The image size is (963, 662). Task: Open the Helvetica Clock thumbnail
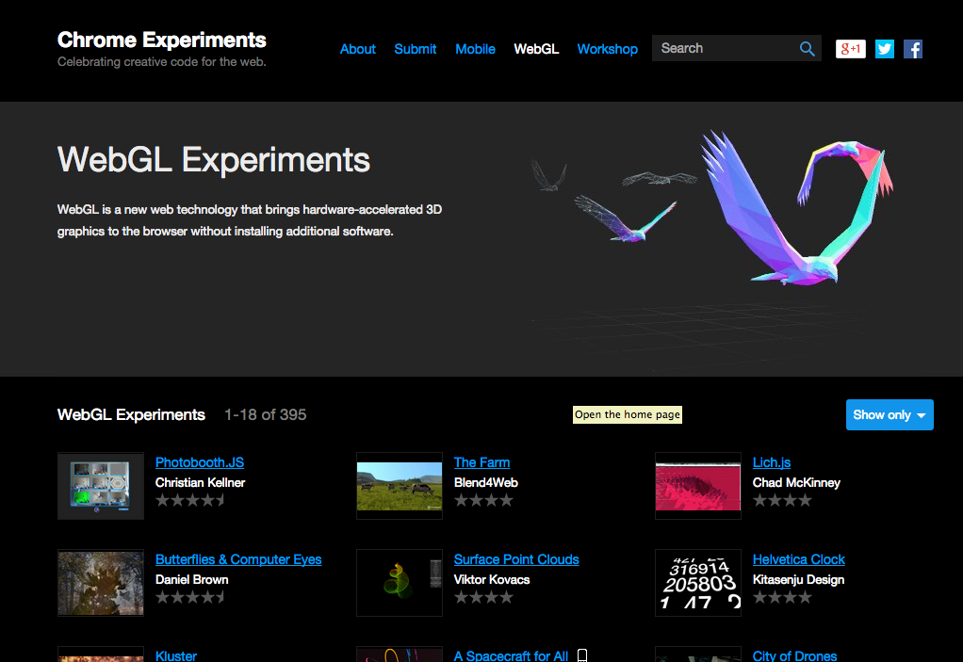pos(698,583)
